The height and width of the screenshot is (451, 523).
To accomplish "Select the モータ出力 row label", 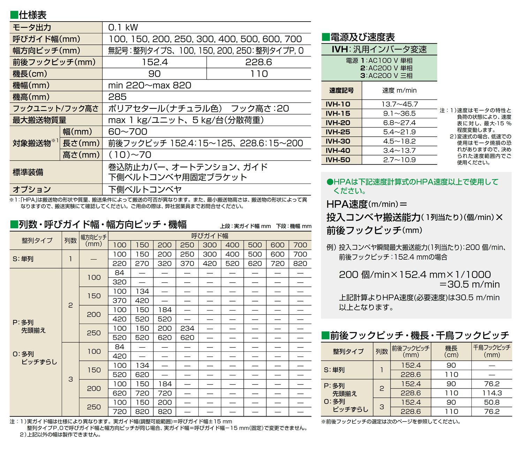I will pyautogui.click(x=32, y=28).
